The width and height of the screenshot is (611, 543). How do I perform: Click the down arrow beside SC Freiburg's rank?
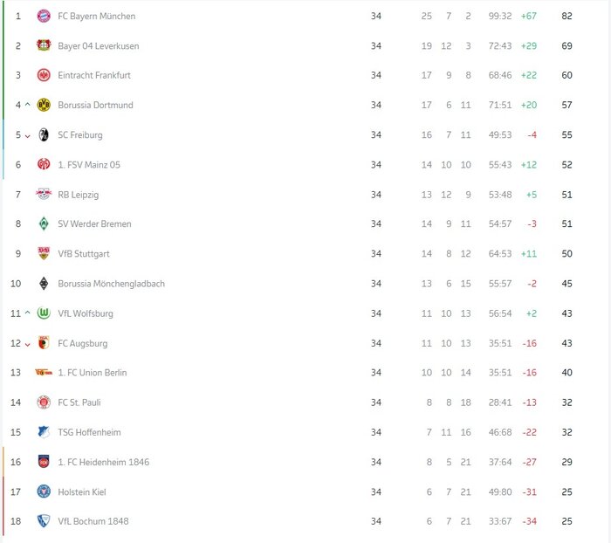click(27, 136)
